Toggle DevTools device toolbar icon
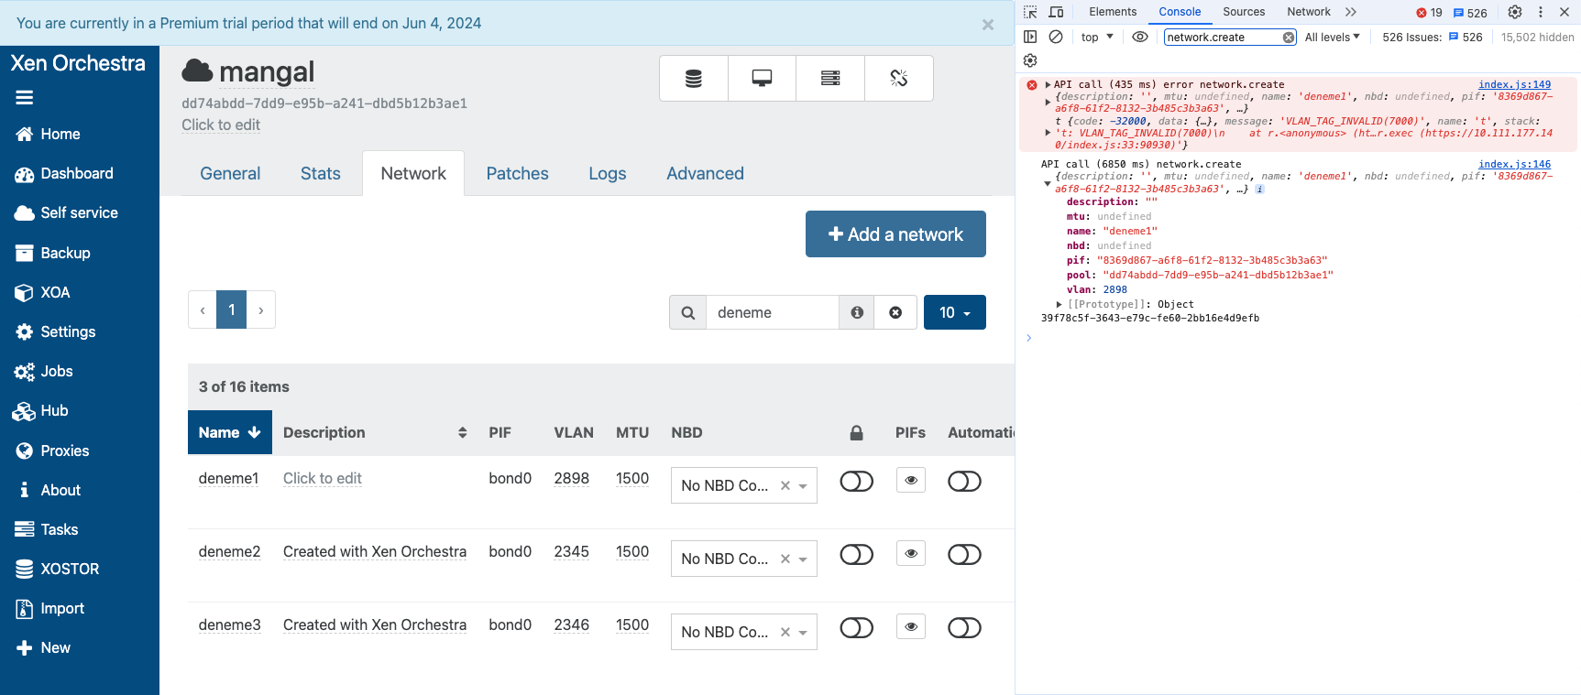The height and width of the screenshot is (695, 1581). coord(1056,12)
